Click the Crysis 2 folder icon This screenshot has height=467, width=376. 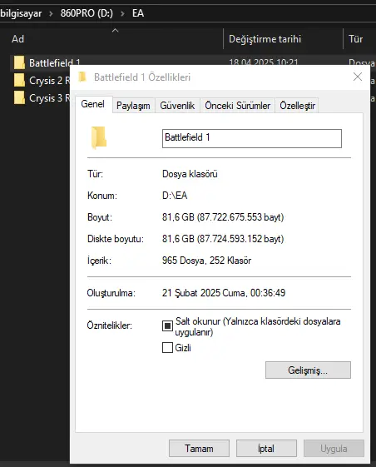click(x=19, y=80)
